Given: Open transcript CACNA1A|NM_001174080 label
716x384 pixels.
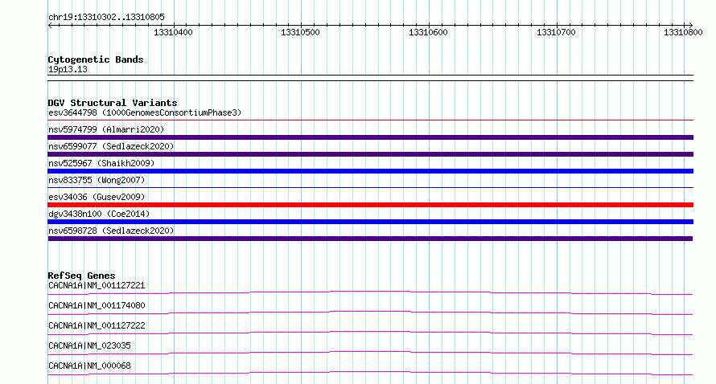Looking at the screenshot, I should point(97,305).
